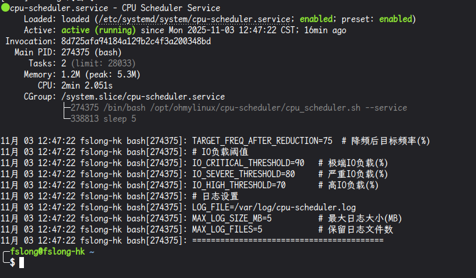
Task: Click MAX_LOG_SIZE_MB=5 log entry
Action: [x=232, y=219]
